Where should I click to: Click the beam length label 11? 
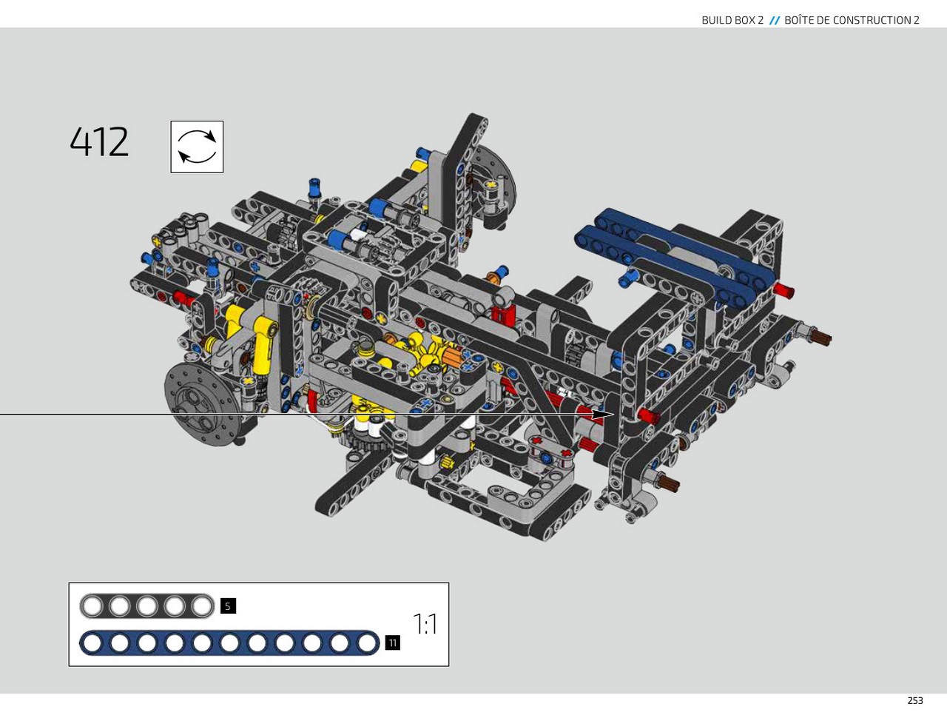(393, 643)
